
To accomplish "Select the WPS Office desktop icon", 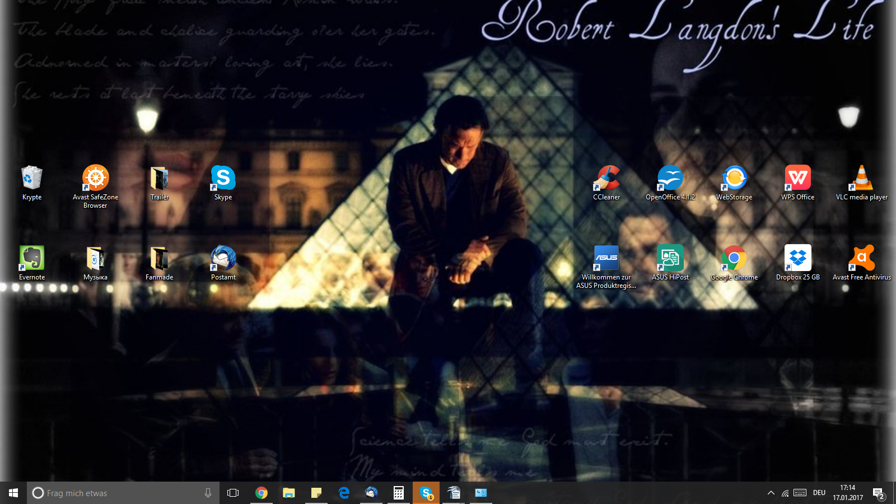I will point(797,179).
